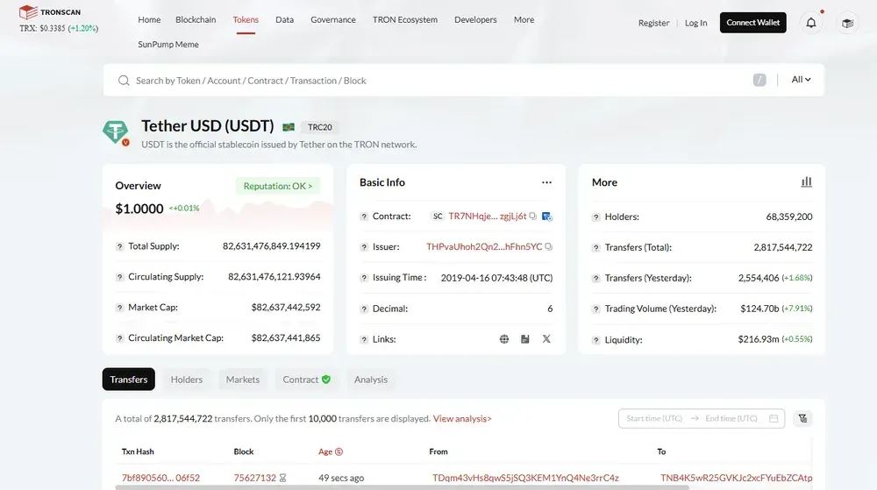Screen dimensions: 877x490
Task: Toggle the Age column time format
Action: (x=339, y=451)
